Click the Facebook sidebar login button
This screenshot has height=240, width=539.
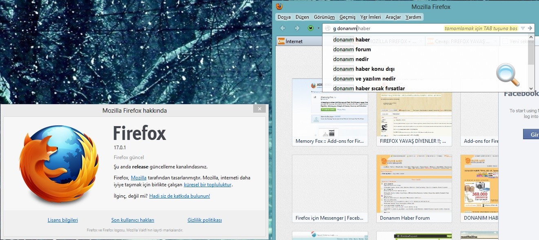[531, 134]
